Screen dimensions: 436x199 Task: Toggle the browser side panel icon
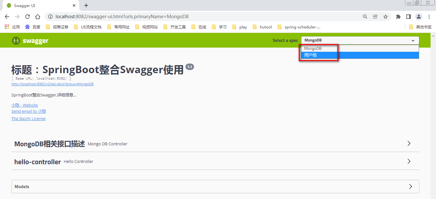point(409,17)
